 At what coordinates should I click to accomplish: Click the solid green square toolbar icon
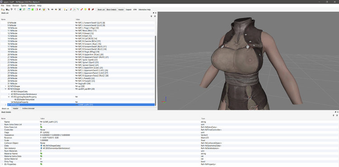tap(33, 10)
